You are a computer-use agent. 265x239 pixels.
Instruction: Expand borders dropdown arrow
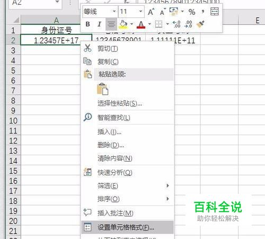pos(167,24)
